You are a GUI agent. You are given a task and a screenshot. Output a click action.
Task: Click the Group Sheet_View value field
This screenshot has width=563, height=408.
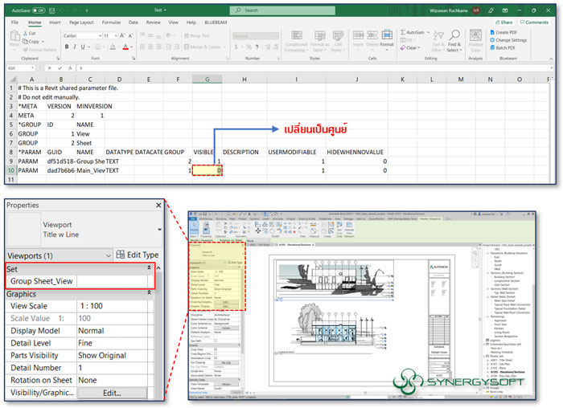(113, 281)
